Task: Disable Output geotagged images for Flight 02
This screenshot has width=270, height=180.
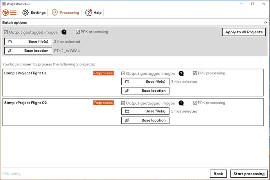Action: click(123, 103)
